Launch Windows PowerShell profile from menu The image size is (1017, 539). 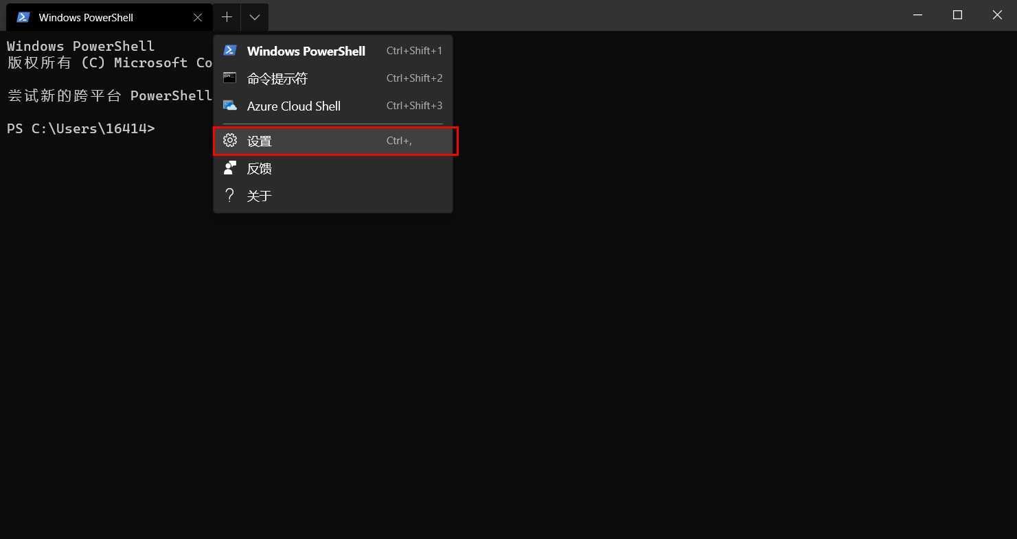coord(333,51)
